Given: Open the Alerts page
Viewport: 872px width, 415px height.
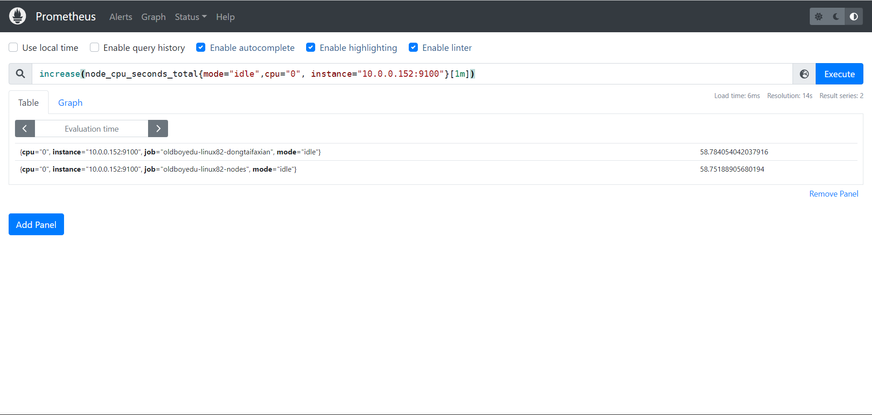Looking at the screenshot, I should click(121, 17).
